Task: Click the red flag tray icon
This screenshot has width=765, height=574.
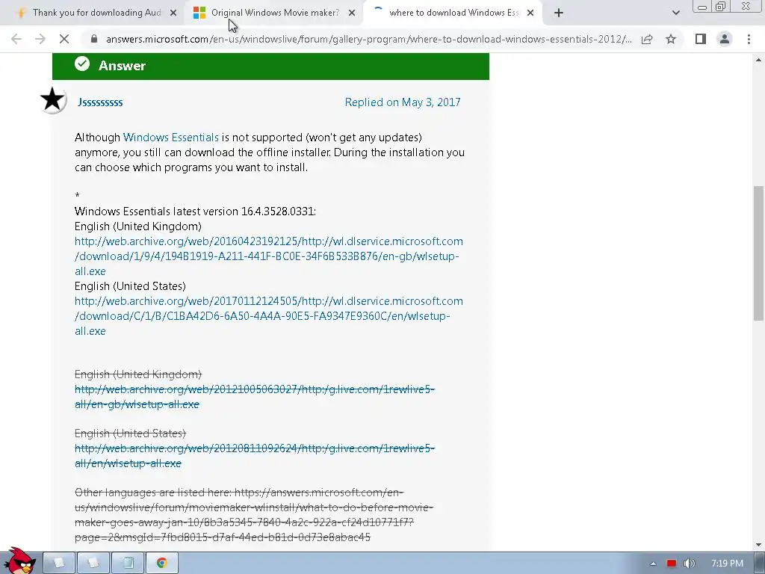Action: point(672,564)
